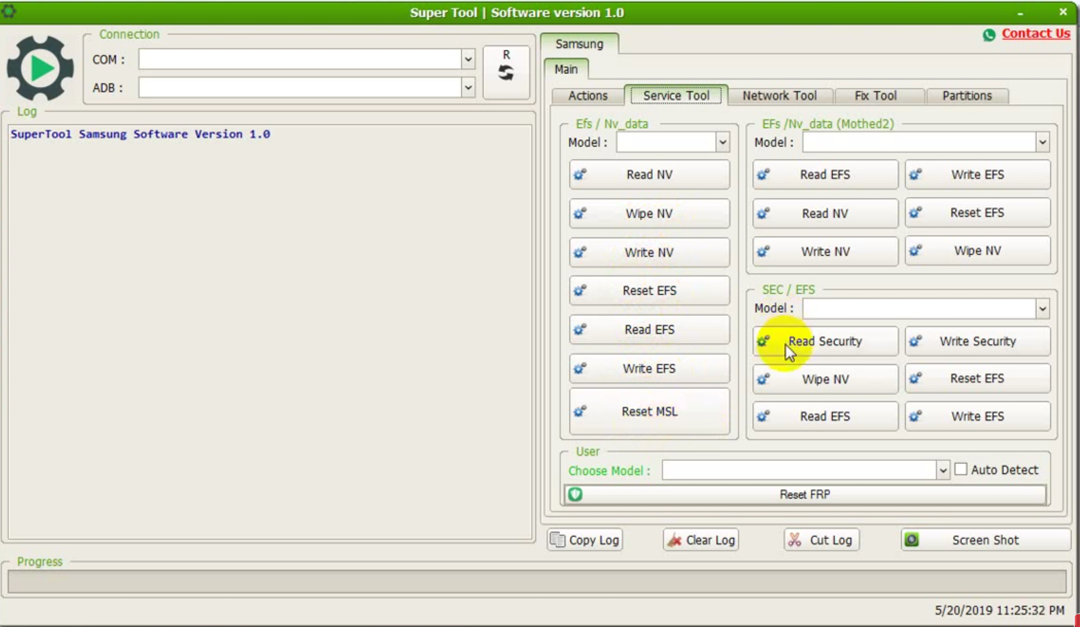Open the SEC / EFS Model dropdown

tap(1042, 309)
